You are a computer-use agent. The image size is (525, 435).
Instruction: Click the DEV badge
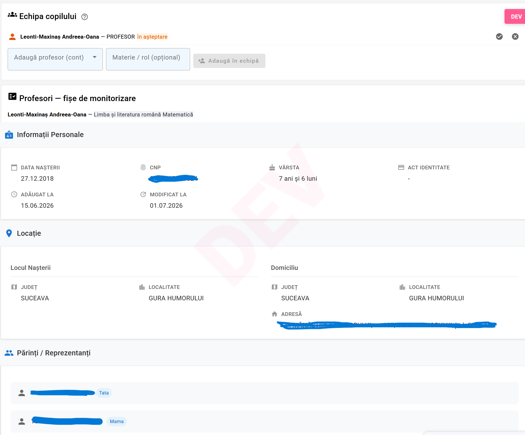pos(515,17)
